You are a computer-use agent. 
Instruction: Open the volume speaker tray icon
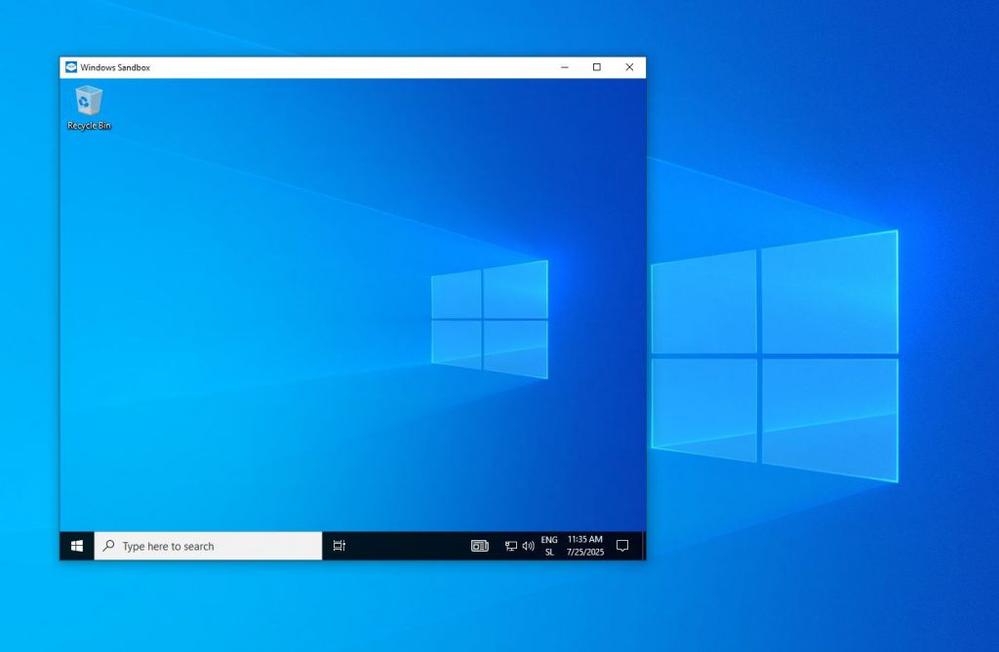(x=528, y=546)
